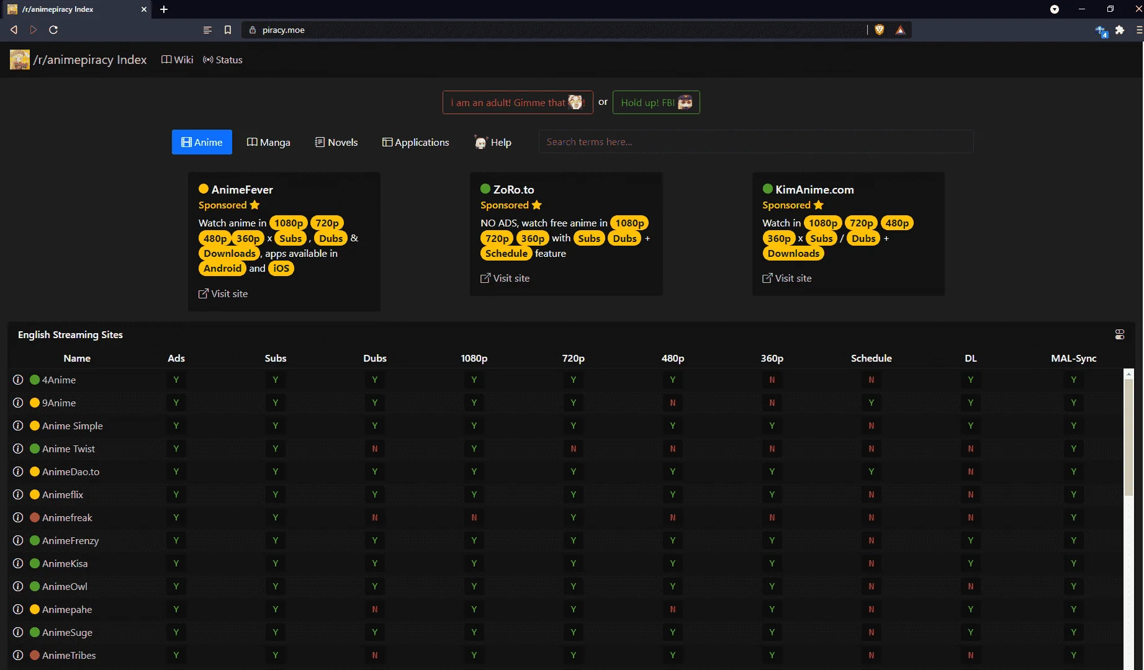Viewport: 1144px width, 670px height.
Task: Show info for the AnimeOwl row
Action: pos(18,586)
